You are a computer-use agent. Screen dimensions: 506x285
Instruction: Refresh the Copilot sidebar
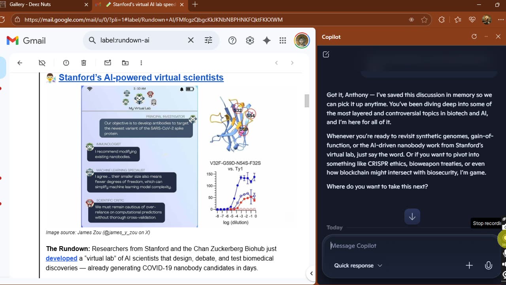tap(474, 36)
